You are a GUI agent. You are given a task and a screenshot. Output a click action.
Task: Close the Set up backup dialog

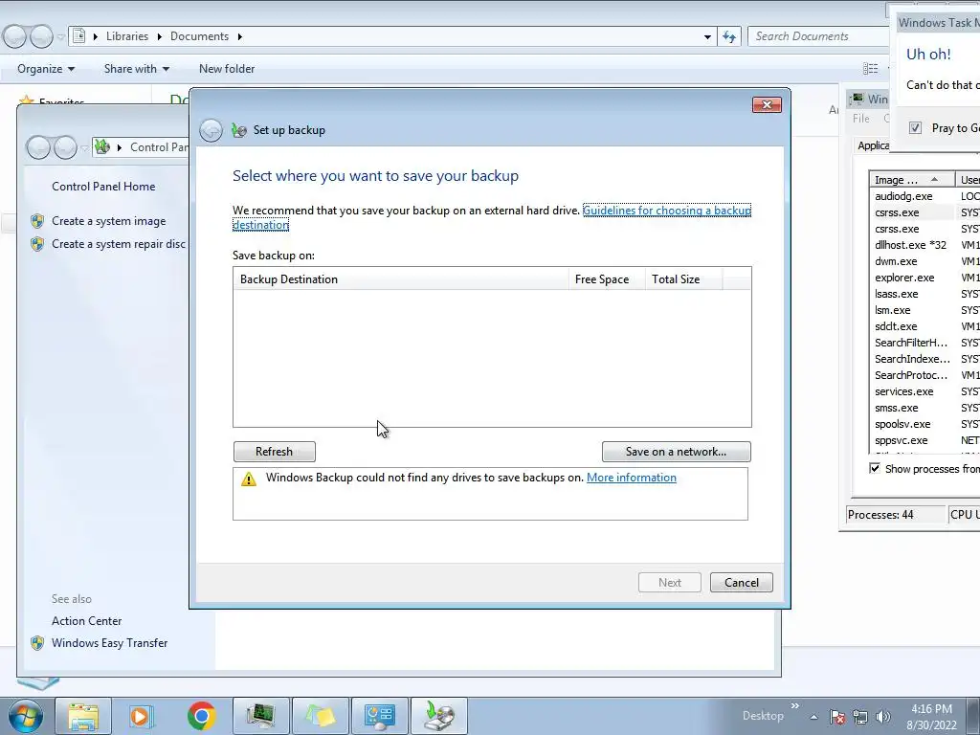(767, 104)
